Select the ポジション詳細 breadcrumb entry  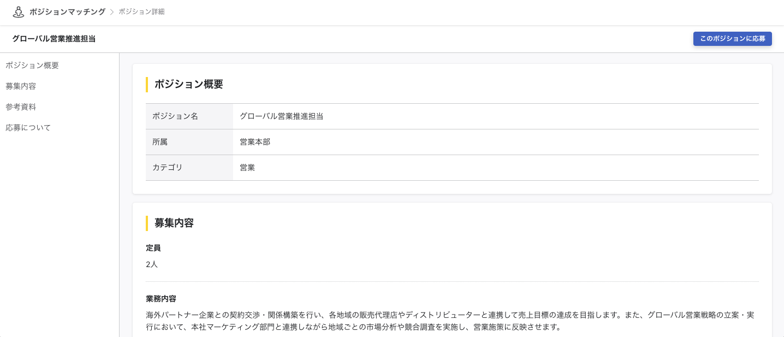pyautogui.click(x=141, y=11)
